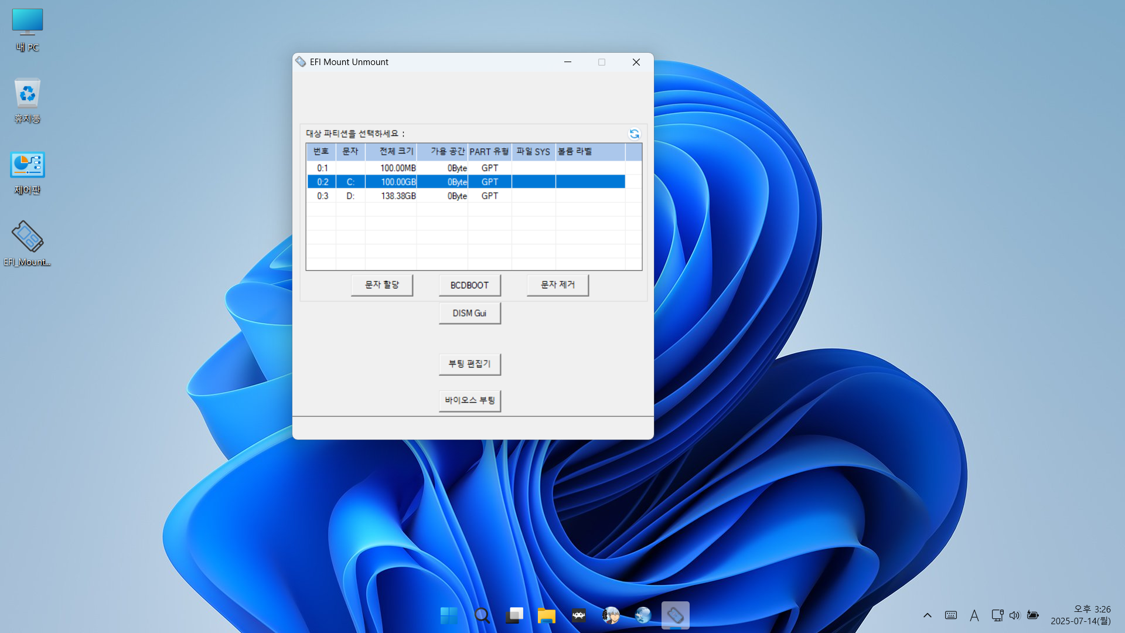Expand the hidden system tray chevron
This screenshot has height=633, width=1125.
[x=927, y=615]
